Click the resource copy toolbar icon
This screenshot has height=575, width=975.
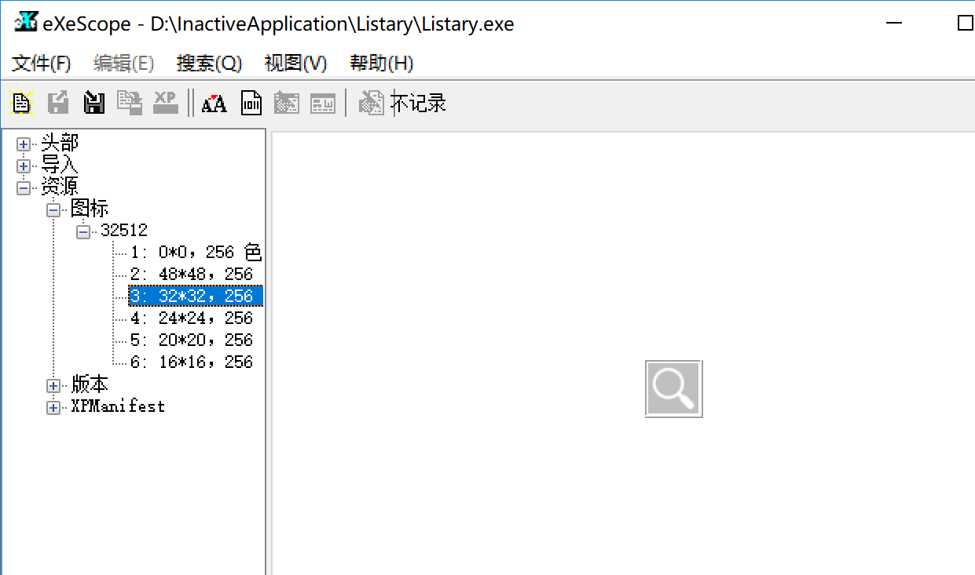pos(129,102)
